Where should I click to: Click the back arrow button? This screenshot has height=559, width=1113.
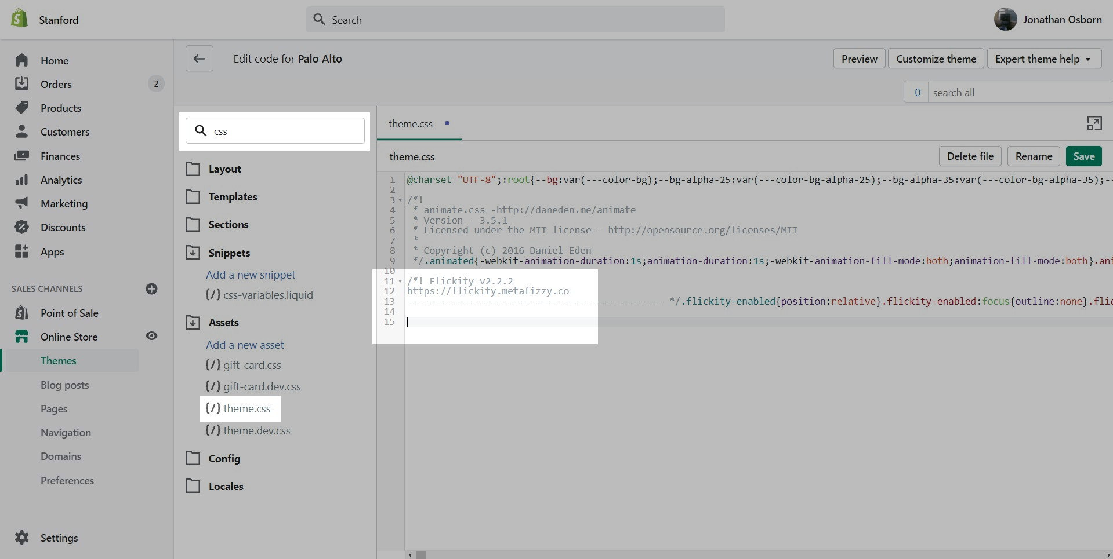pos(199,59)
